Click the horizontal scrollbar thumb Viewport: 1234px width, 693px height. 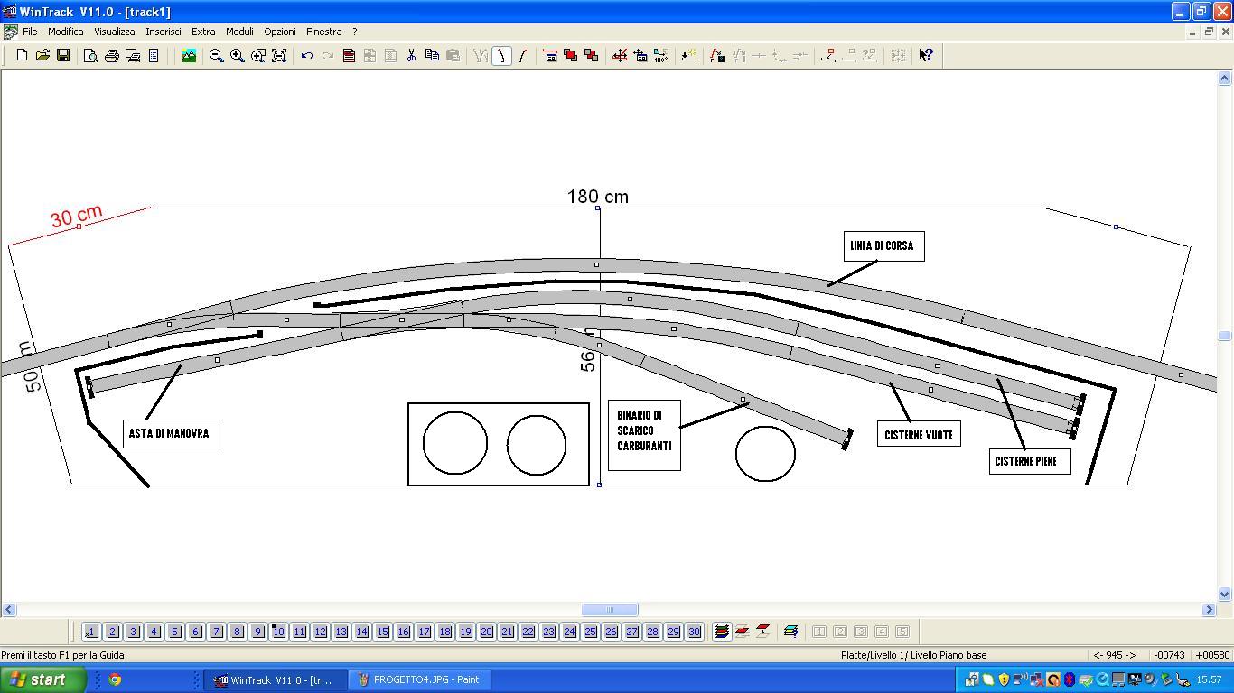(x=610, y=610)
